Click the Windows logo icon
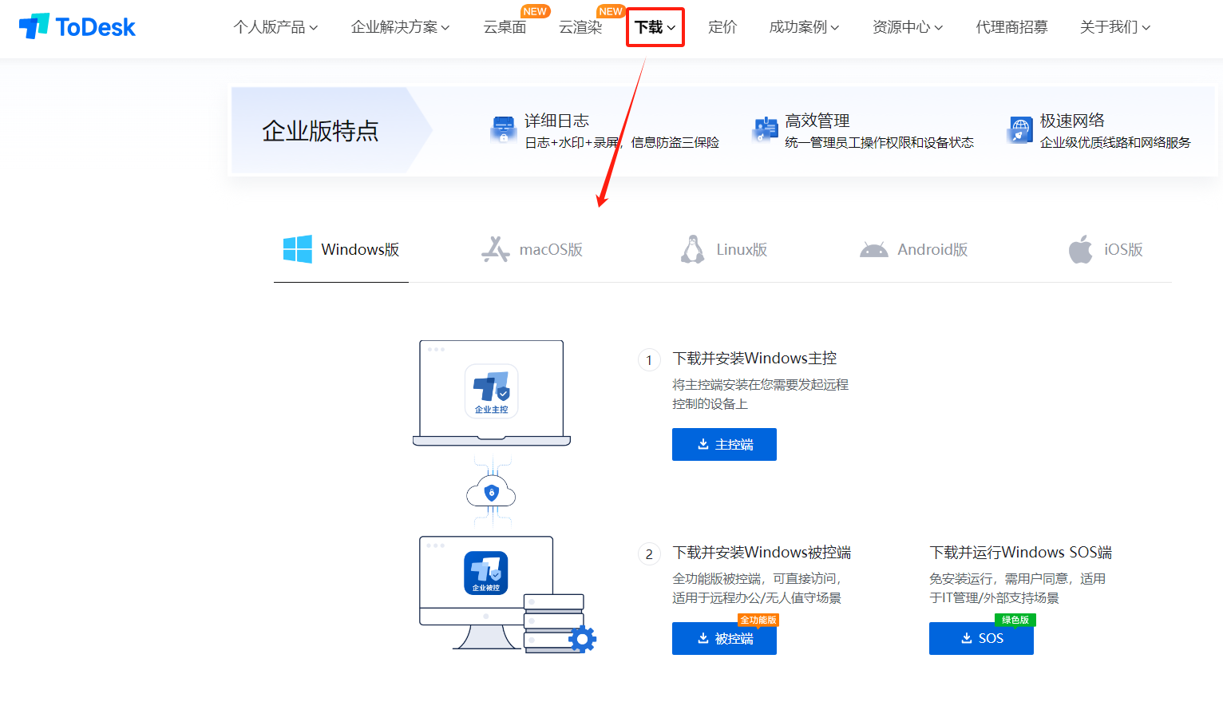The image size is (1223, 706). [298, 249]
